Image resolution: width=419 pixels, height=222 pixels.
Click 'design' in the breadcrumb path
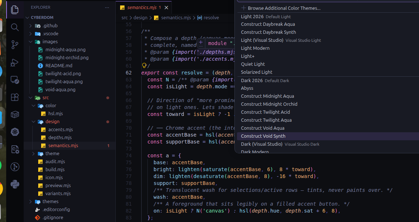pos(140,17)
